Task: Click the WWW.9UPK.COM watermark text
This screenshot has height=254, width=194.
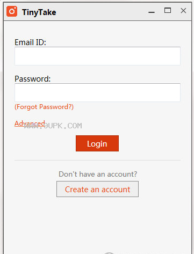Action: point(53,126)
